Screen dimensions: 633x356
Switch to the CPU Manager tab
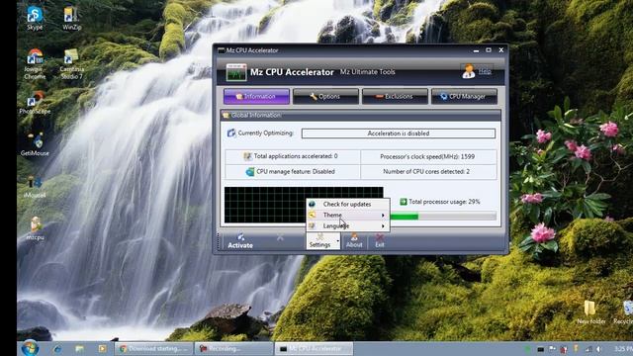[x=464, y=97]
